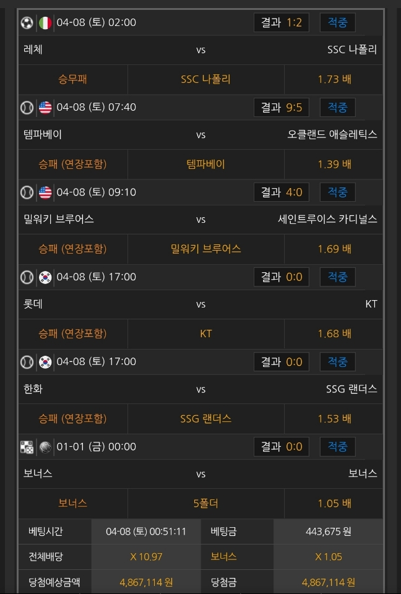The height and width of the screenshot is (594, 401).
Task: Select the 밀워키 브루어스 orange pick
Action: point(205,249)
